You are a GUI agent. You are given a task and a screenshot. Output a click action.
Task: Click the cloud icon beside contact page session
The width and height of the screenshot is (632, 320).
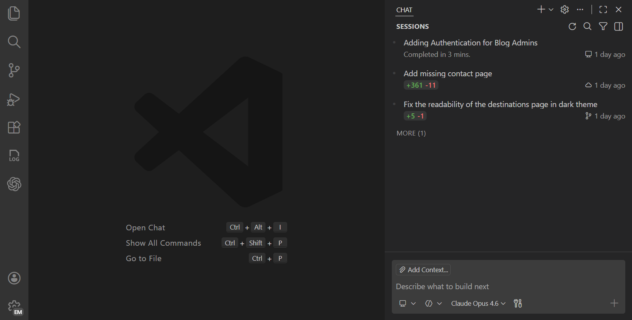[x=589, y=85]
